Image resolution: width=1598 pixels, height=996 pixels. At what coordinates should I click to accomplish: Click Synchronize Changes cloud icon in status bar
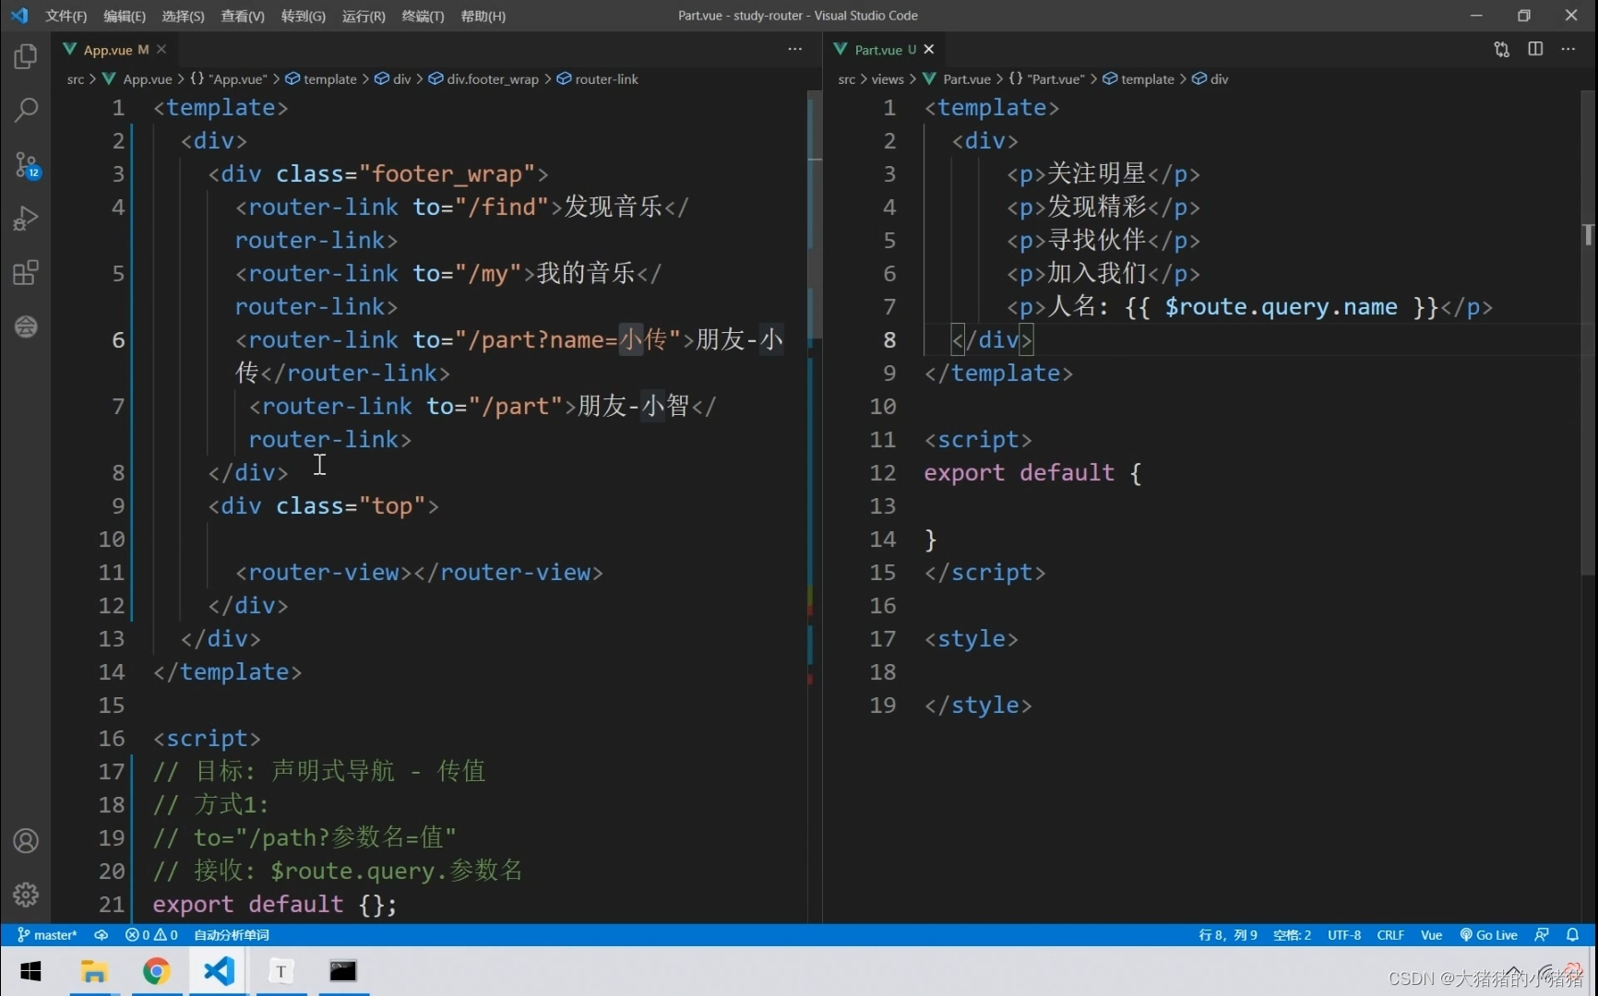point(101,935)
